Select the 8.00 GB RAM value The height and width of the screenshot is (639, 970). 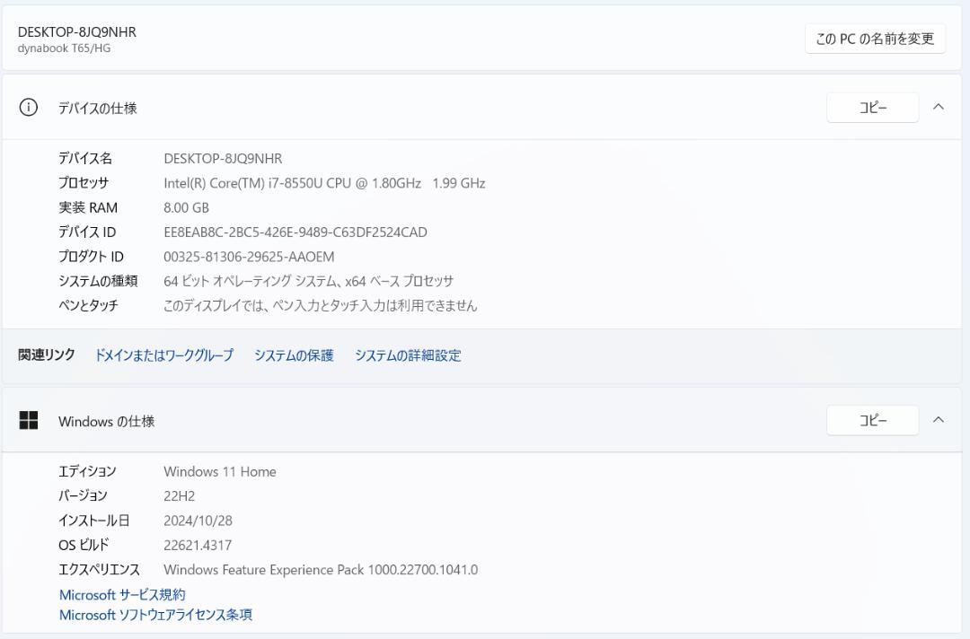click(186, 207)
